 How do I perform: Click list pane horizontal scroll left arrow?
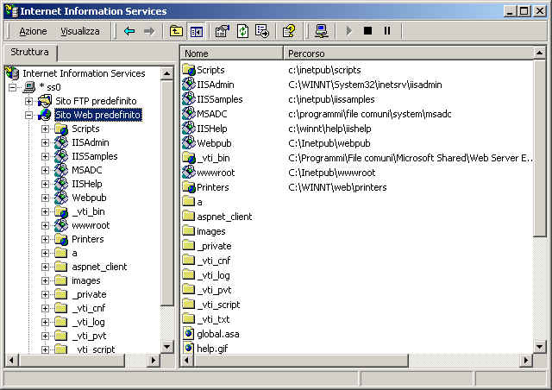tap(187, 361)
